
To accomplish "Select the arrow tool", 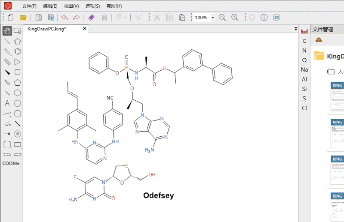I will (x=7, y=134).
